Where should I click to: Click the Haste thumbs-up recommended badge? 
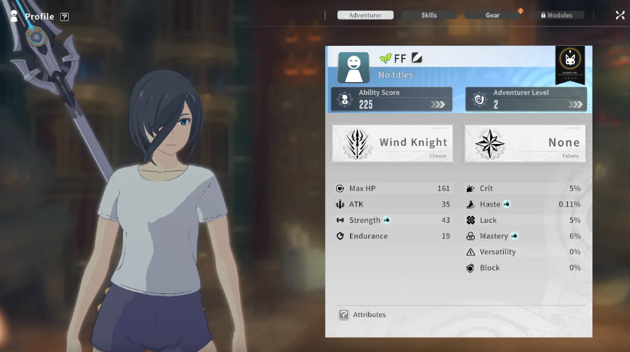(506, 204)
